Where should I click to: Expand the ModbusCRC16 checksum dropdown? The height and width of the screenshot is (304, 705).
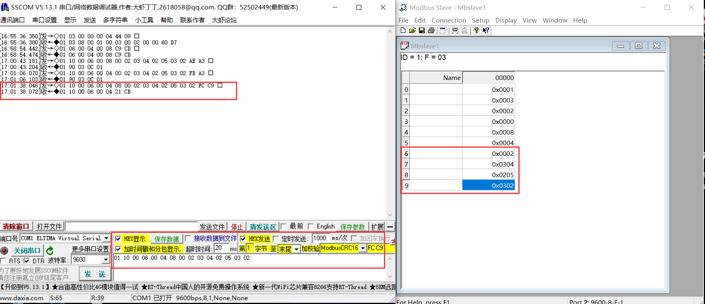click(x=363, y=248)
